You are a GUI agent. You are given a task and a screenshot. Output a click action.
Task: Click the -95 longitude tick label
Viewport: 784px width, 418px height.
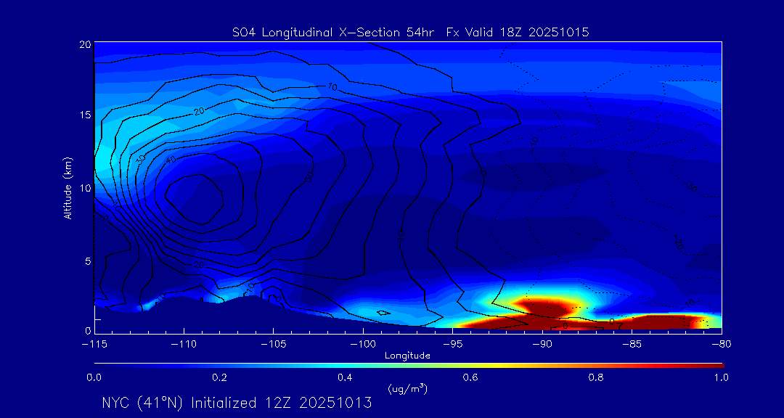pos(452,345)
